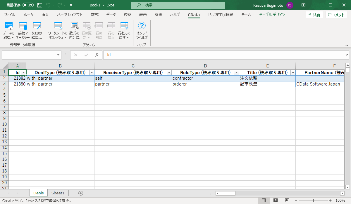The image size is (351, 204).
Task: Switch to Page Break Preview view
Action: coord(287,200)
